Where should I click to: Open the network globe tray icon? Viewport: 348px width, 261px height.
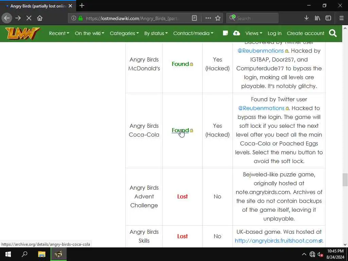point(312,254)
